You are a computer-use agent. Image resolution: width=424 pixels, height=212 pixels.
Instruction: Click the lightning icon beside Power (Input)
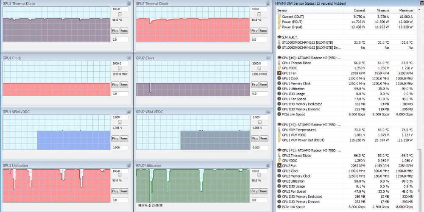pyautogui.click(x=279, y=27)
